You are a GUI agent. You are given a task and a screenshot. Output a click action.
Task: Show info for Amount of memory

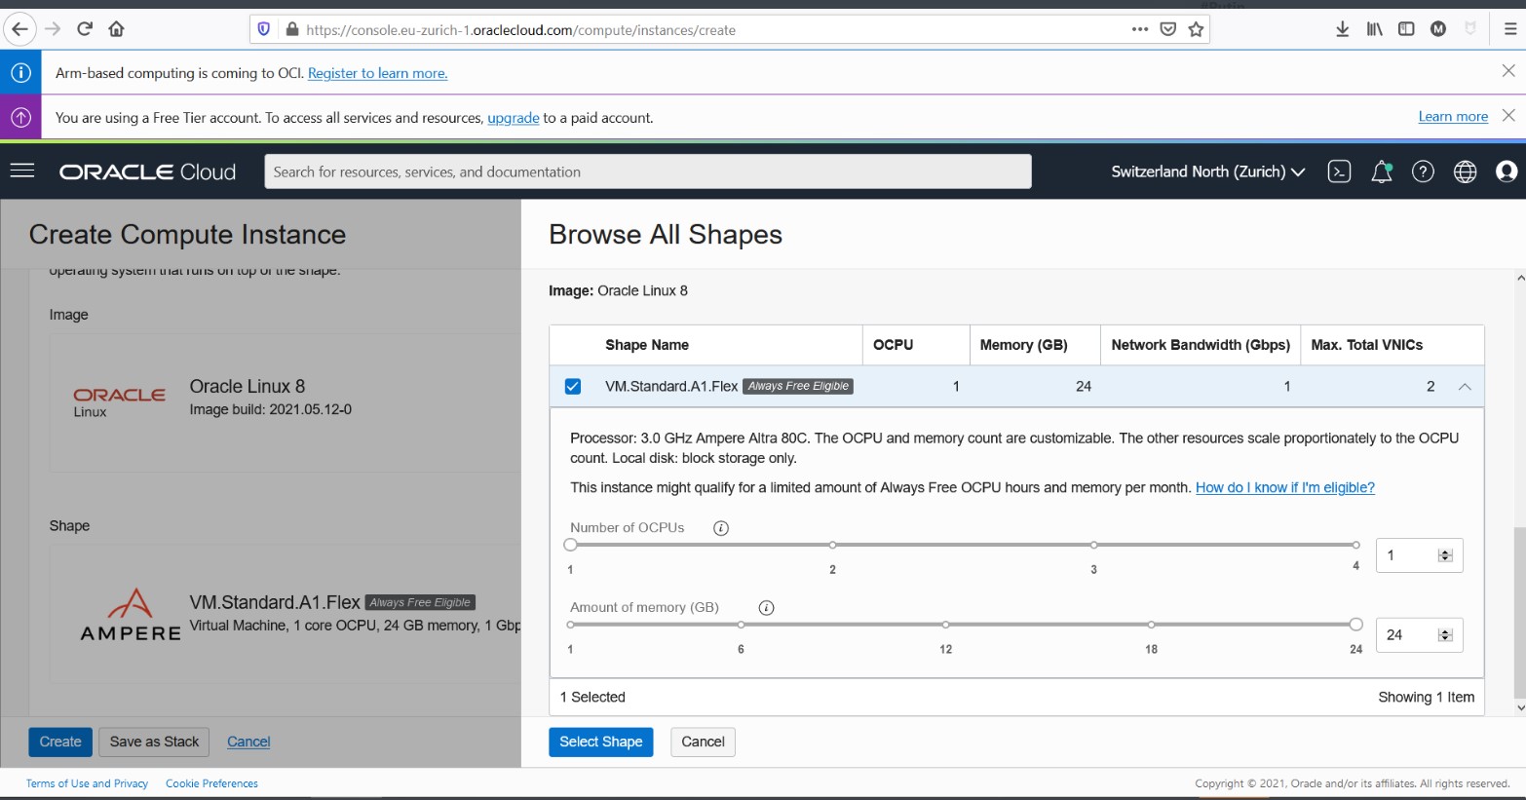click(766, 608)
